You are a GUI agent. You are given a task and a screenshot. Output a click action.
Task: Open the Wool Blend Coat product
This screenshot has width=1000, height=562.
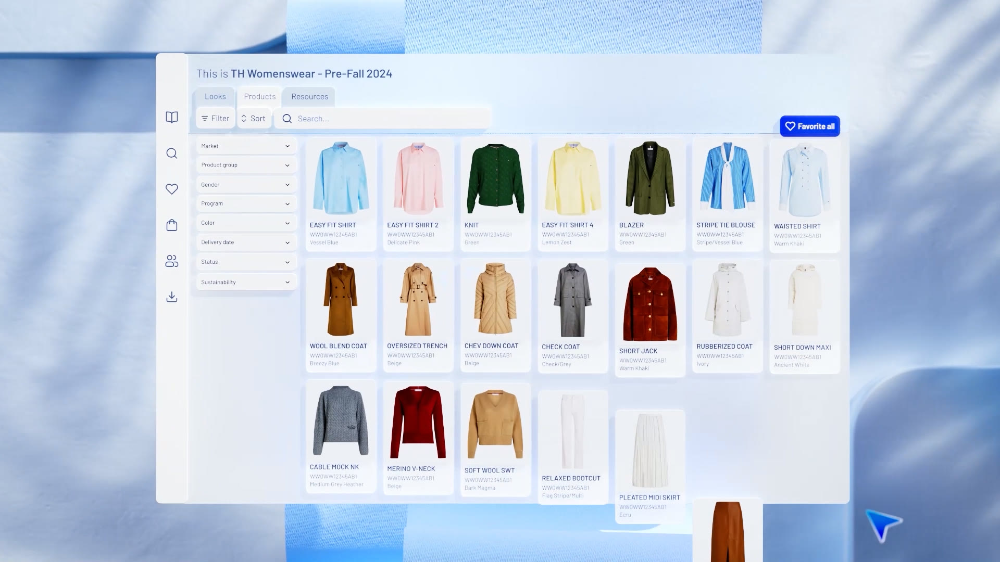tap(341, 315)
